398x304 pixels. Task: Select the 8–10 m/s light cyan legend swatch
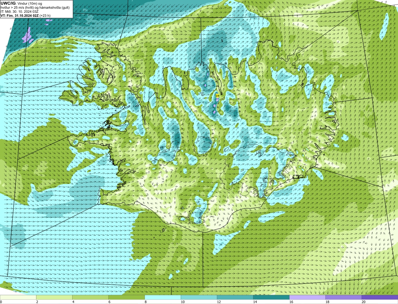163,297
